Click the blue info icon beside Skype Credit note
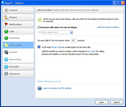The image size is (126, 107). (39, 47)
